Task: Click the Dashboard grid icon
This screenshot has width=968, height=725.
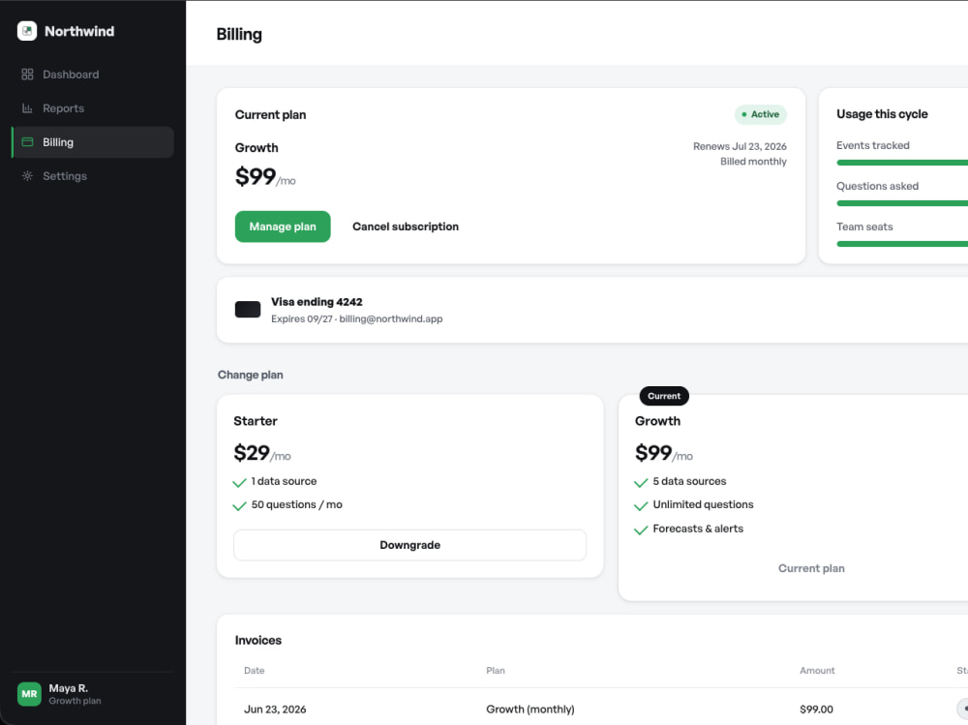Action: [27, 75]
